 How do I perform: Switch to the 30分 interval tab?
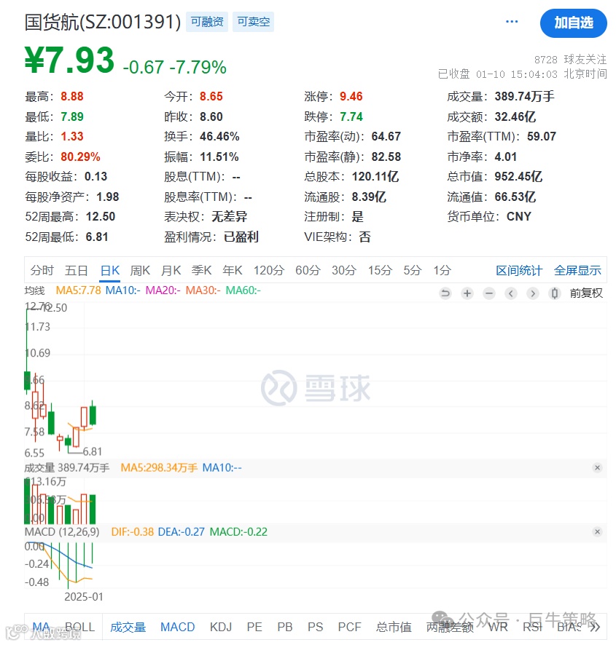pos(344,270)
